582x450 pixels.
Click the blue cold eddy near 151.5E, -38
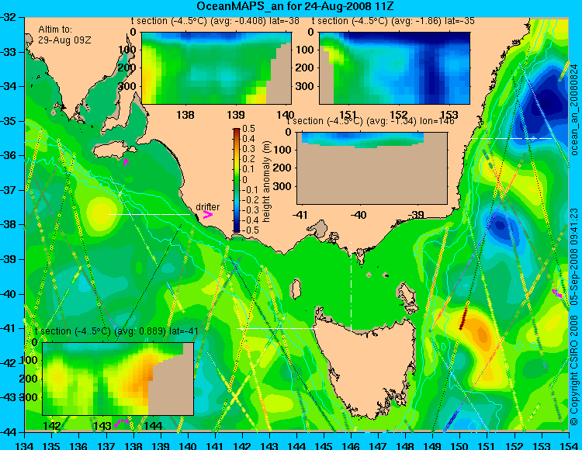click(501, 227)
